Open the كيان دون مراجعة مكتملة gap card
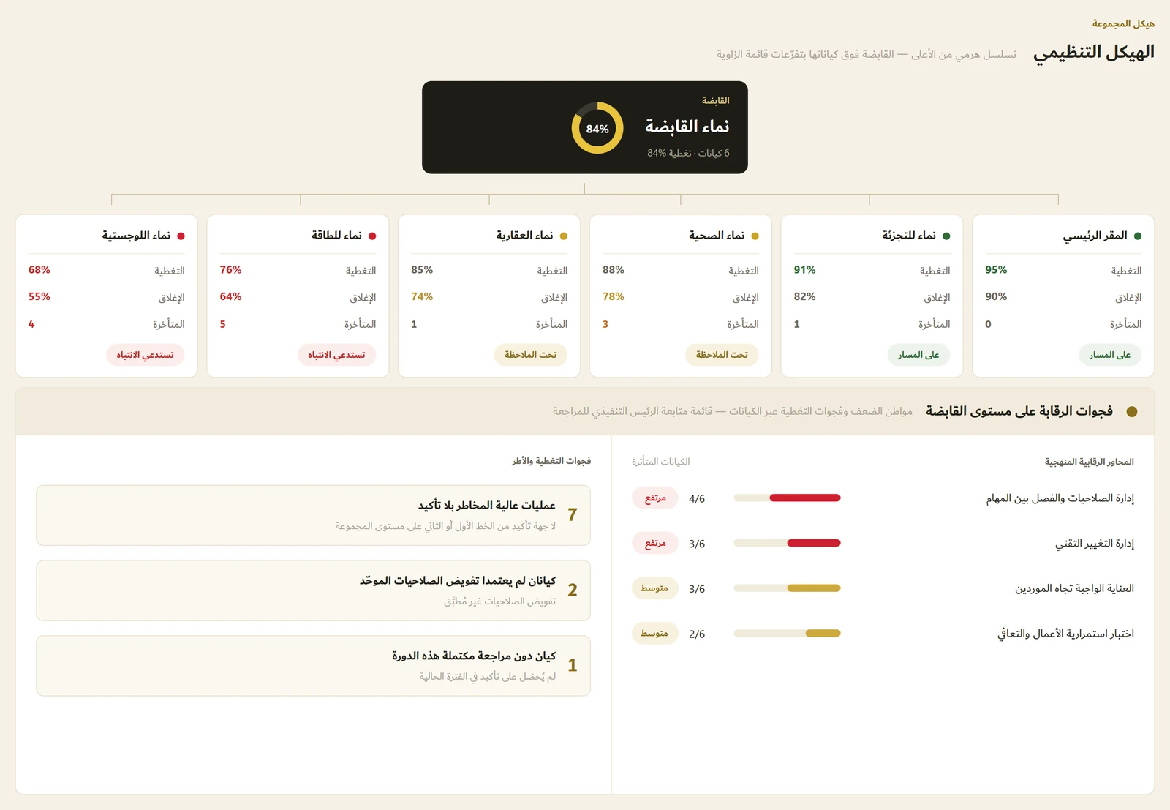Viewport: 1170px width, 810px height. tap(313, 666)
